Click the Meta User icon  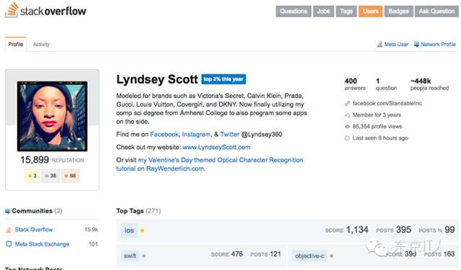click(380, 45)
